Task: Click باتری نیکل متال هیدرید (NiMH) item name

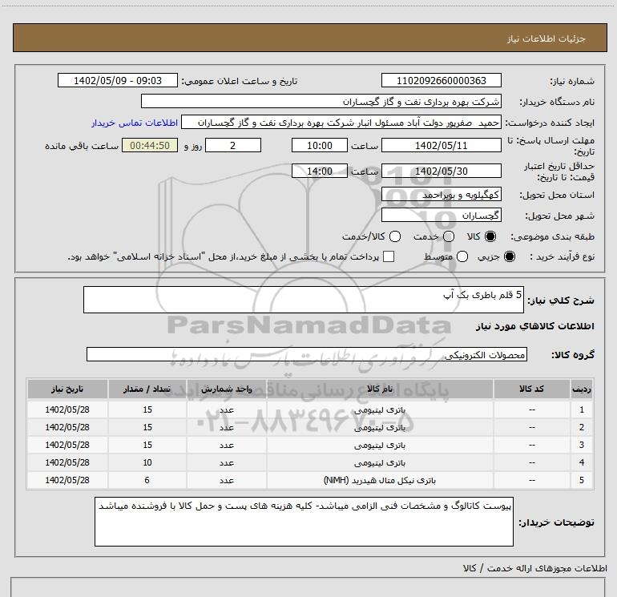Action: [380, 481]
